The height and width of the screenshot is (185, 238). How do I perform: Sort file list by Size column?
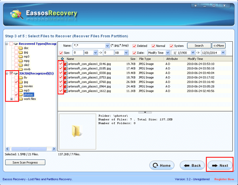[132, 59]
